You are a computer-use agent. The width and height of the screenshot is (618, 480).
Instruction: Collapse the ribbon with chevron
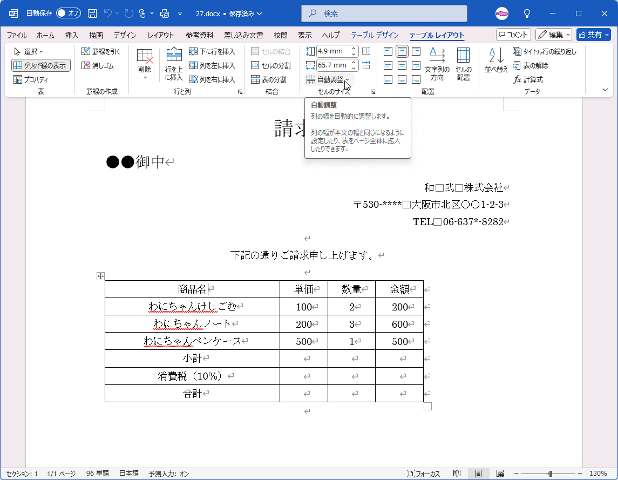606,90
